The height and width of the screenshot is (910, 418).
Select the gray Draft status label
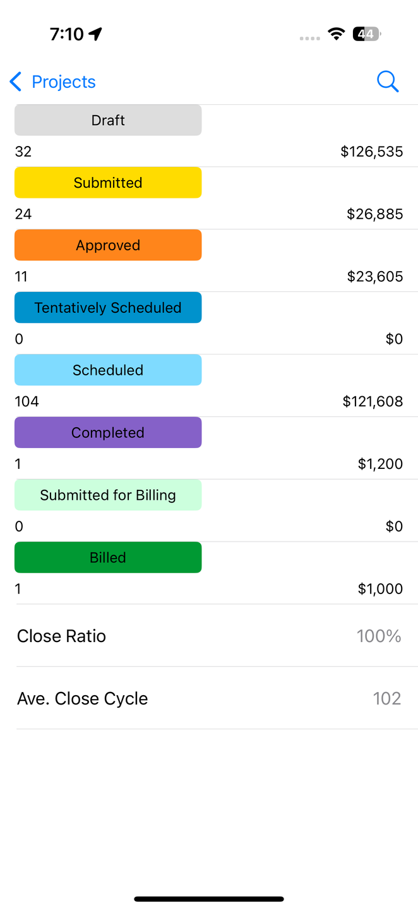pyautogui.click(x=108, y=120)
